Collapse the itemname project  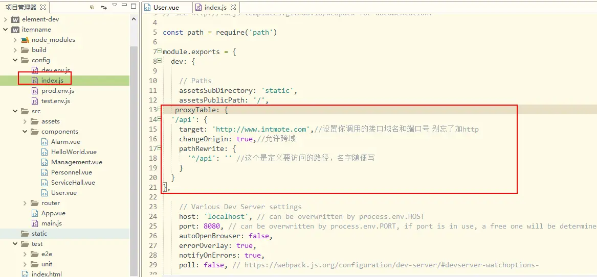pos(6,30)
